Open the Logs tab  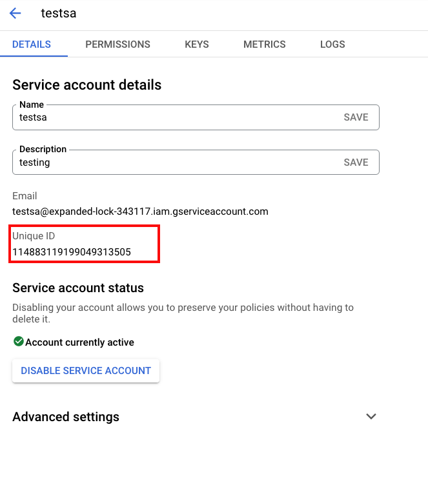pos(332,45)
